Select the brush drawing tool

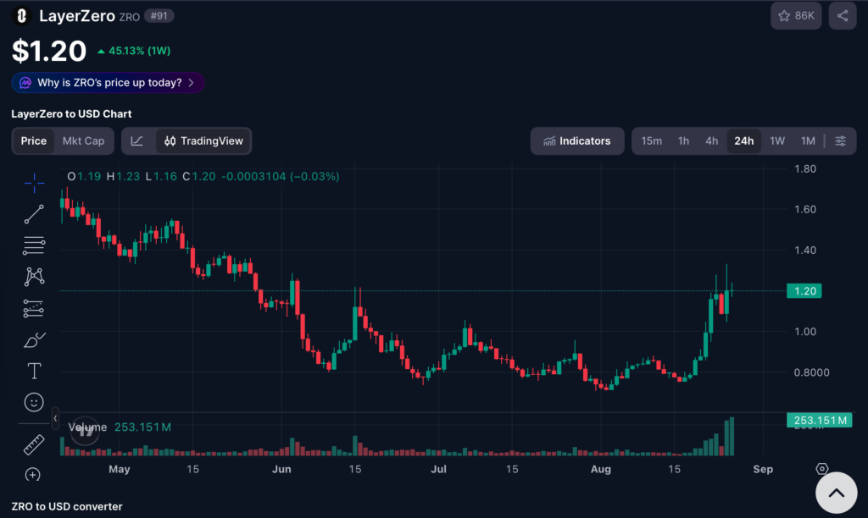click(x=34, y=340)
